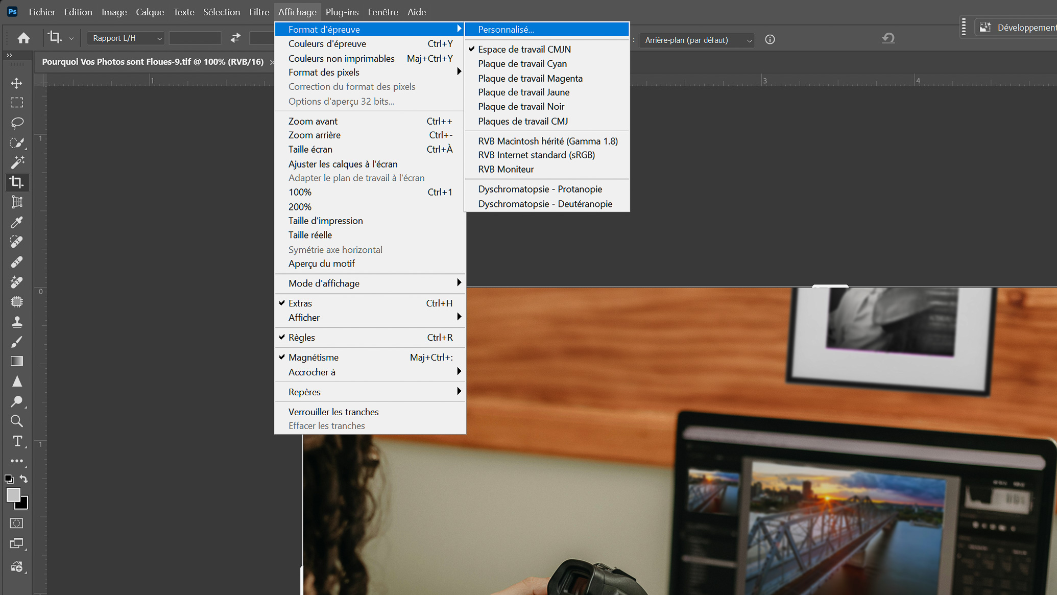Viewport: 1057px width, 595px height.
Task: Choose the Eyedropper tool
Action: (x=17, y=222)
